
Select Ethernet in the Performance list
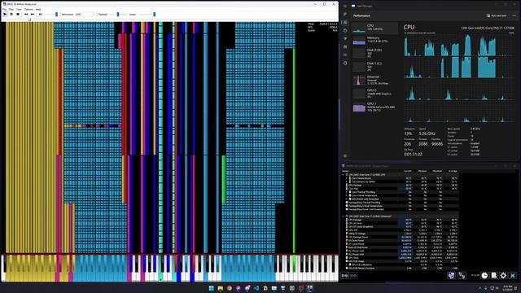point(374,80)
